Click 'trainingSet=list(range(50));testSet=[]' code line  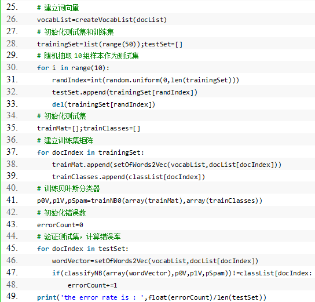[109, 44]
